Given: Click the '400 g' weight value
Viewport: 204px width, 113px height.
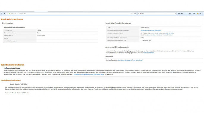Looking at the screenshot, I should tap(39, 30).
